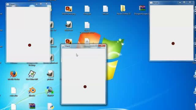Viewport: 196px width, 110px height.
Task: Select the Java jar file behind front Client title bar
Action: 87,41
